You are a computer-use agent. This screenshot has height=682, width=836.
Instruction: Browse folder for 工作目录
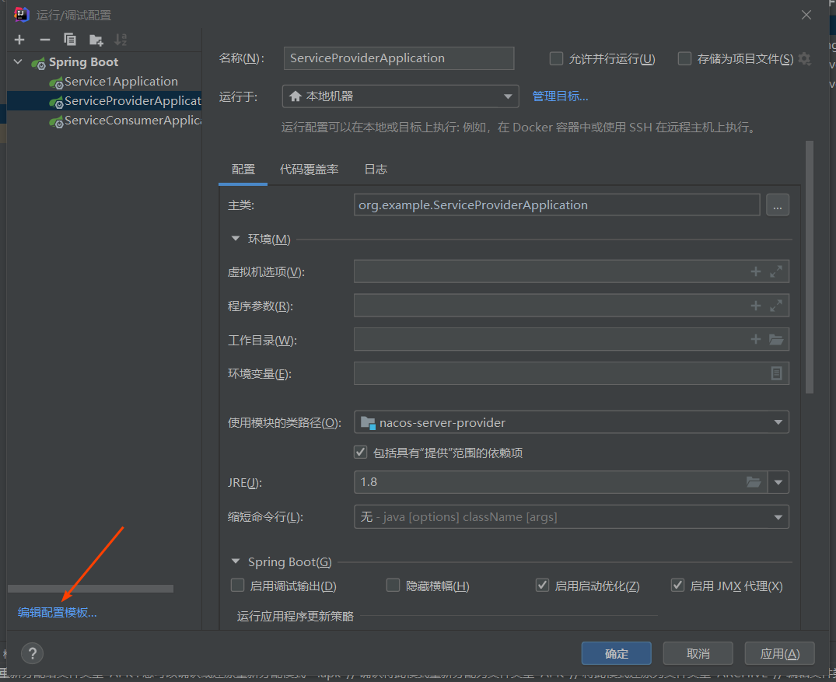click(x=776, y=340)
